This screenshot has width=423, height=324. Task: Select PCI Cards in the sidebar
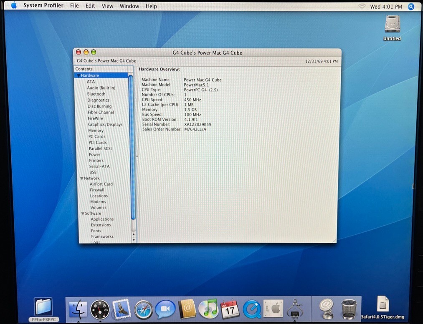pyautogui.click(x=98, y=143)
